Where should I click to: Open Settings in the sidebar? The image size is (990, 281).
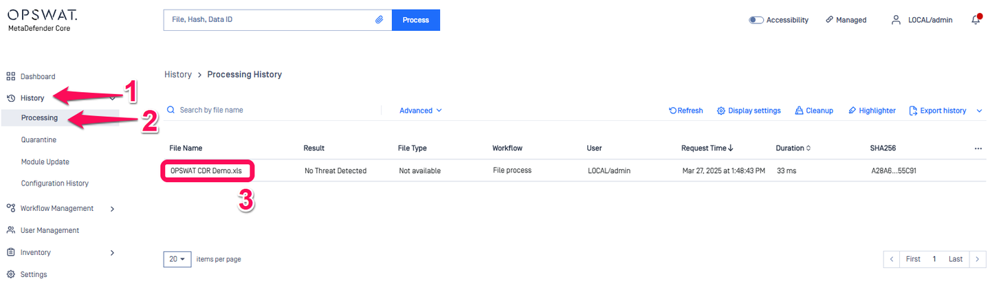pos(34,274)
